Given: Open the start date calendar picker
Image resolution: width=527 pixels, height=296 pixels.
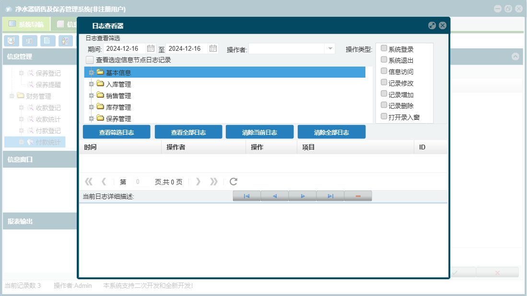Looking at the screenshot, I should (151, 49).
